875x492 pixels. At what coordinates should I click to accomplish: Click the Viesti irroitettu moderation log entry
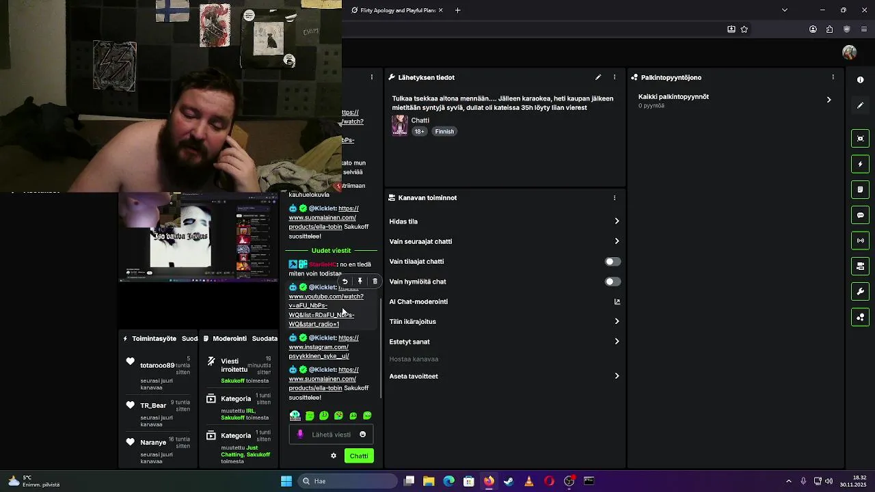239,369
